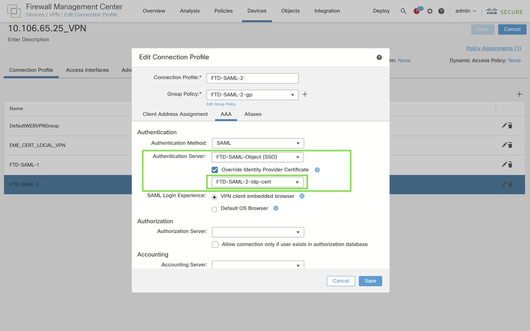This screenshot has width=530, height=331.
Task: Click the Deploy button
Action: click(381, 11)
